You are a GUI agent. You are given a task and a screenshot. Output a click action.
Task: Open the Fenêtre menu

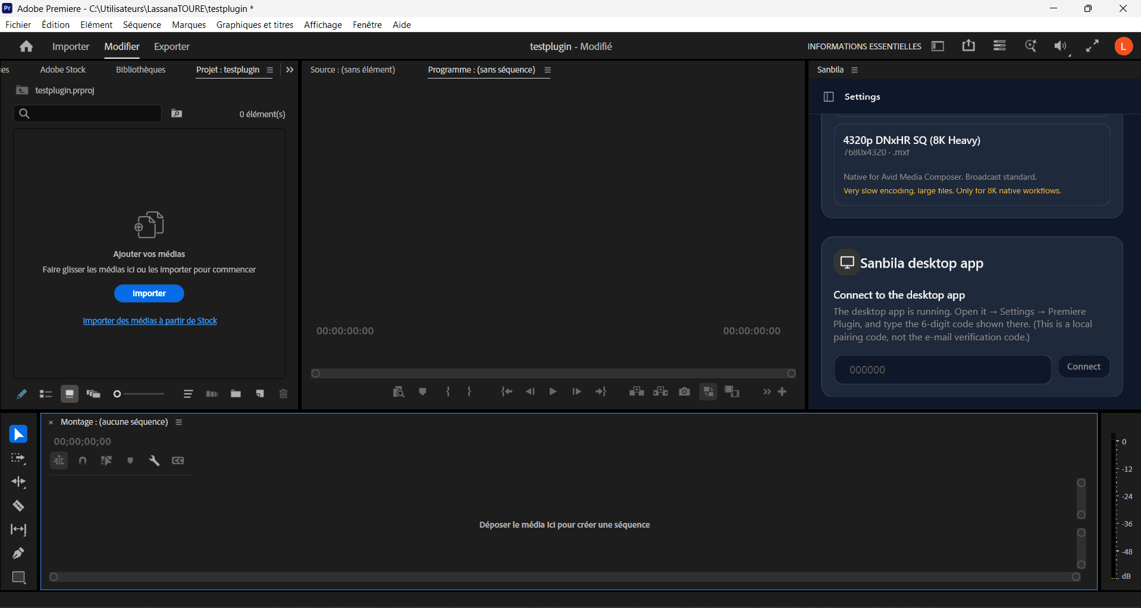pyautogui.click(x=367, y=25)
